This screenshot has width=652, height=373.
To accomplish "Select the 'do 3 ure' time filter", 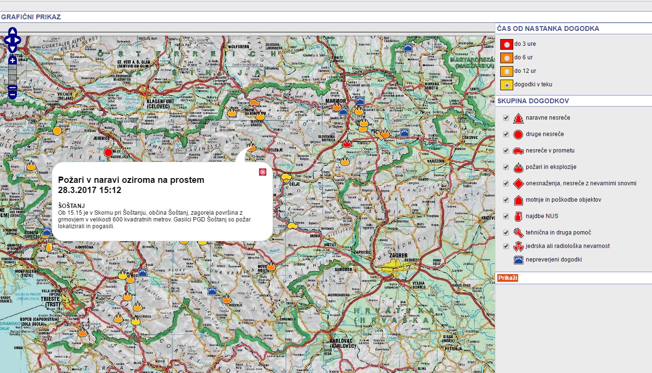I will 507,44.
